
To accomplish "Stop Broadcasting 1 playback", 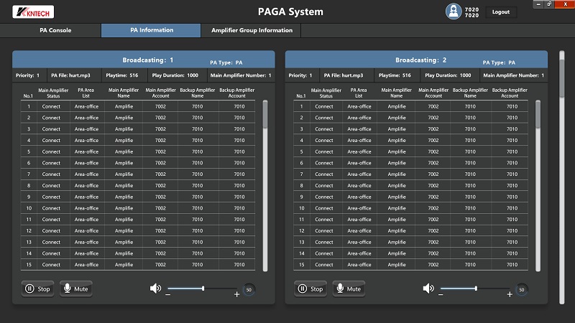I will coord(37,289).
